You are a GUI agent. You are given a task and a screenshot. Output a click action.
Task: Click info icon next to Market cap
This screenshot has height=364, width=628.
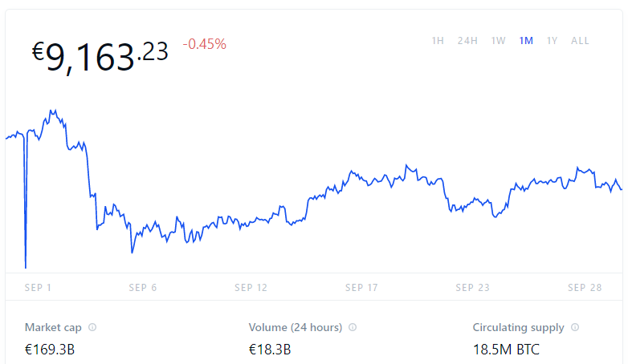tap(92, 328)
